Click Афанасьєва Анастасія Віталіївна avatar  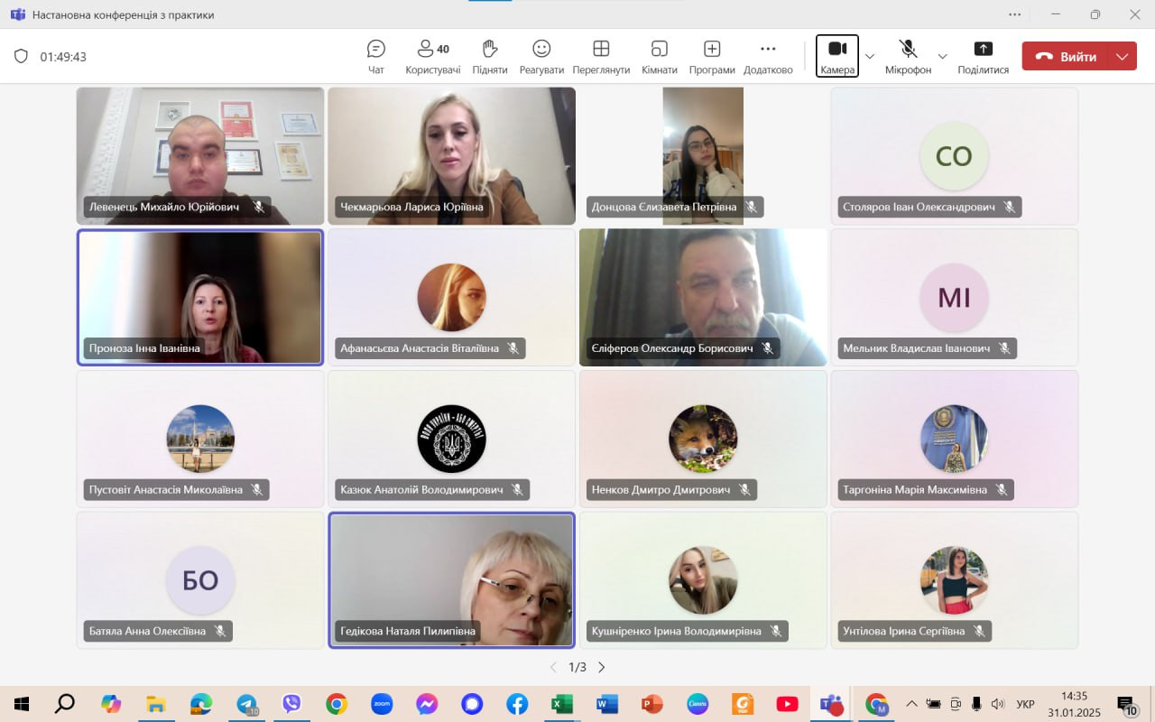click(451, 297)
